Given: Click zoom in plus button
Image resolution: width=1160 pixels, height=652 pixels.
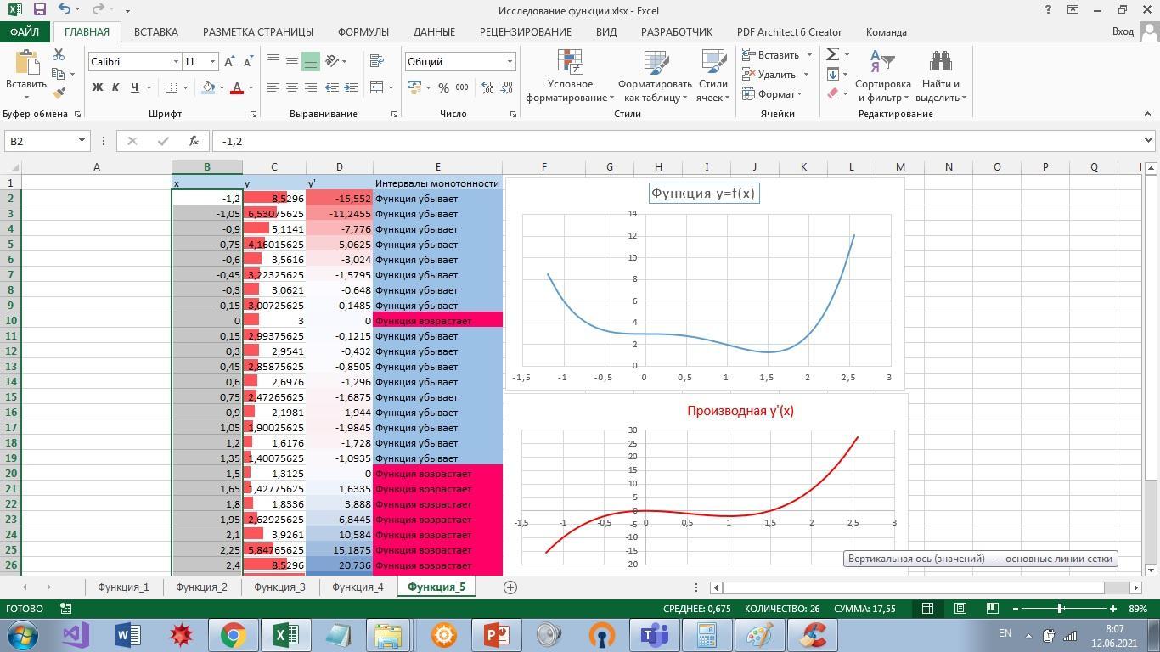Looking at the screenshot, I should (1112, 608).
